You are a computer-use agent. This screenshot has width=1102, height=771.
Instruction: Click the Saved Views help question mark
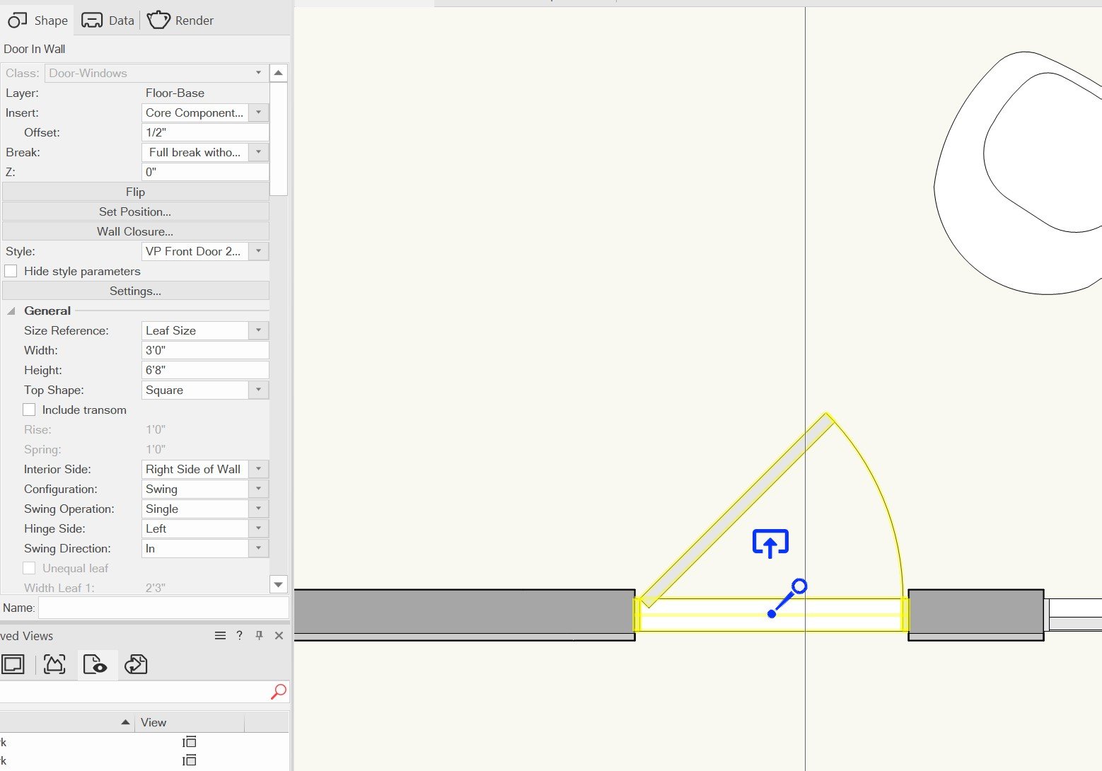pos(240,636)
